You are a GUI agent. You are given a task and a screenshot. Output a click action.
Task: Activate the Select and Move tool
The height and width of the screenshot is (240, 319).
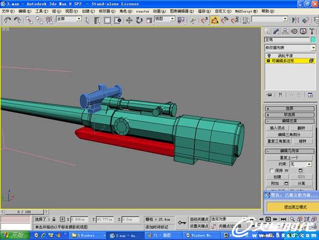(129, 20)
